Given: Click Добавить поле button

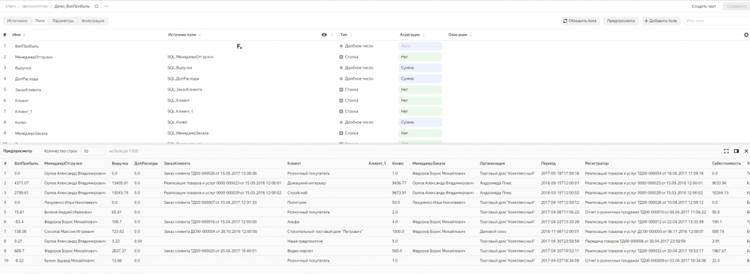Looking at the screenshot, I should [x=661, y=21].
